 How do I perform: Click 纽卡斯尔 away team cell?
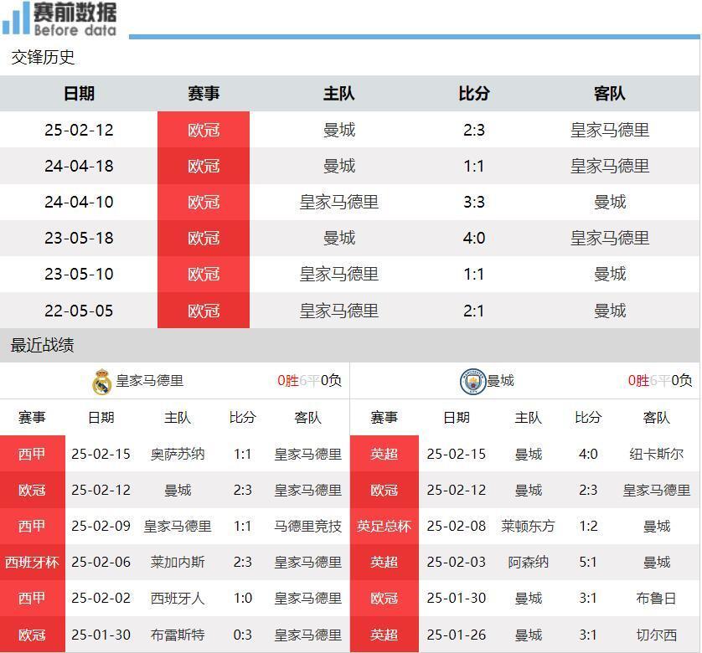(x=656, y=455)
